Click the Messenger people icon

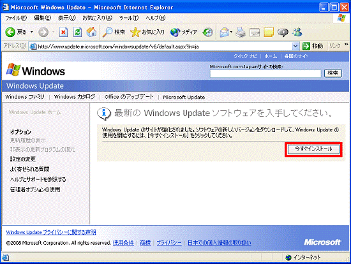click(297, 33)
